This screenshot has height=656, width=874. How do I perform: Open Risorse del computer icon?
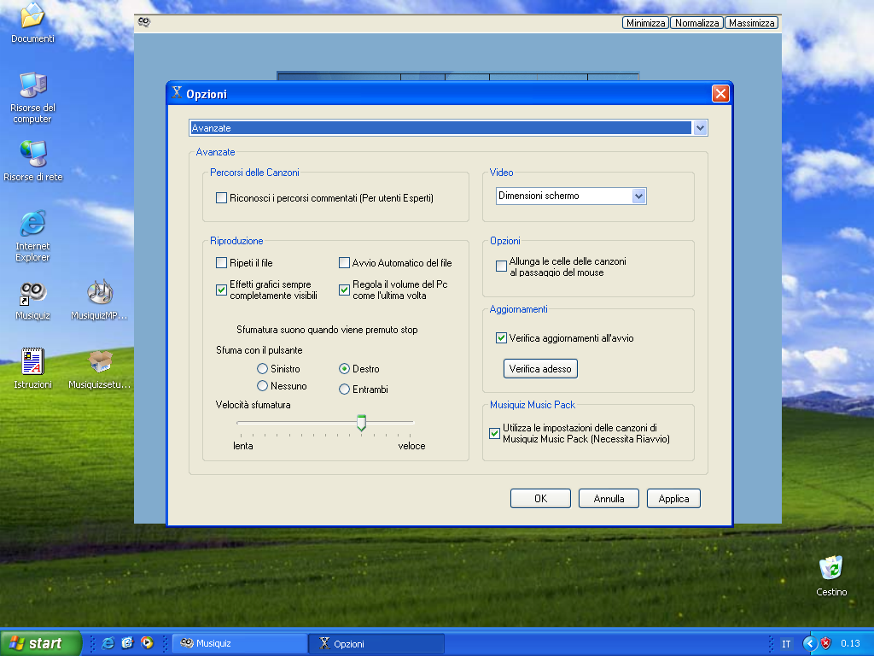point(32,85)
